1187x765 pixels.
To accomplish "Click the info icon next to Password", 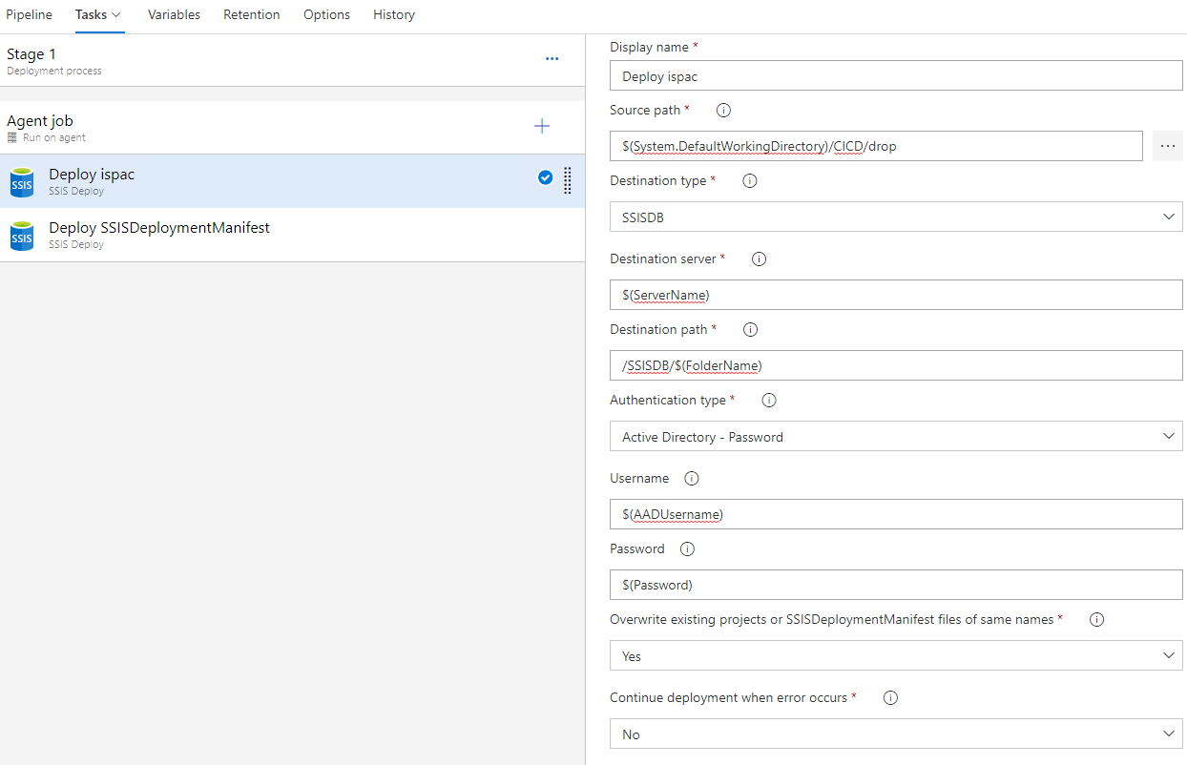I will [686, 548].
